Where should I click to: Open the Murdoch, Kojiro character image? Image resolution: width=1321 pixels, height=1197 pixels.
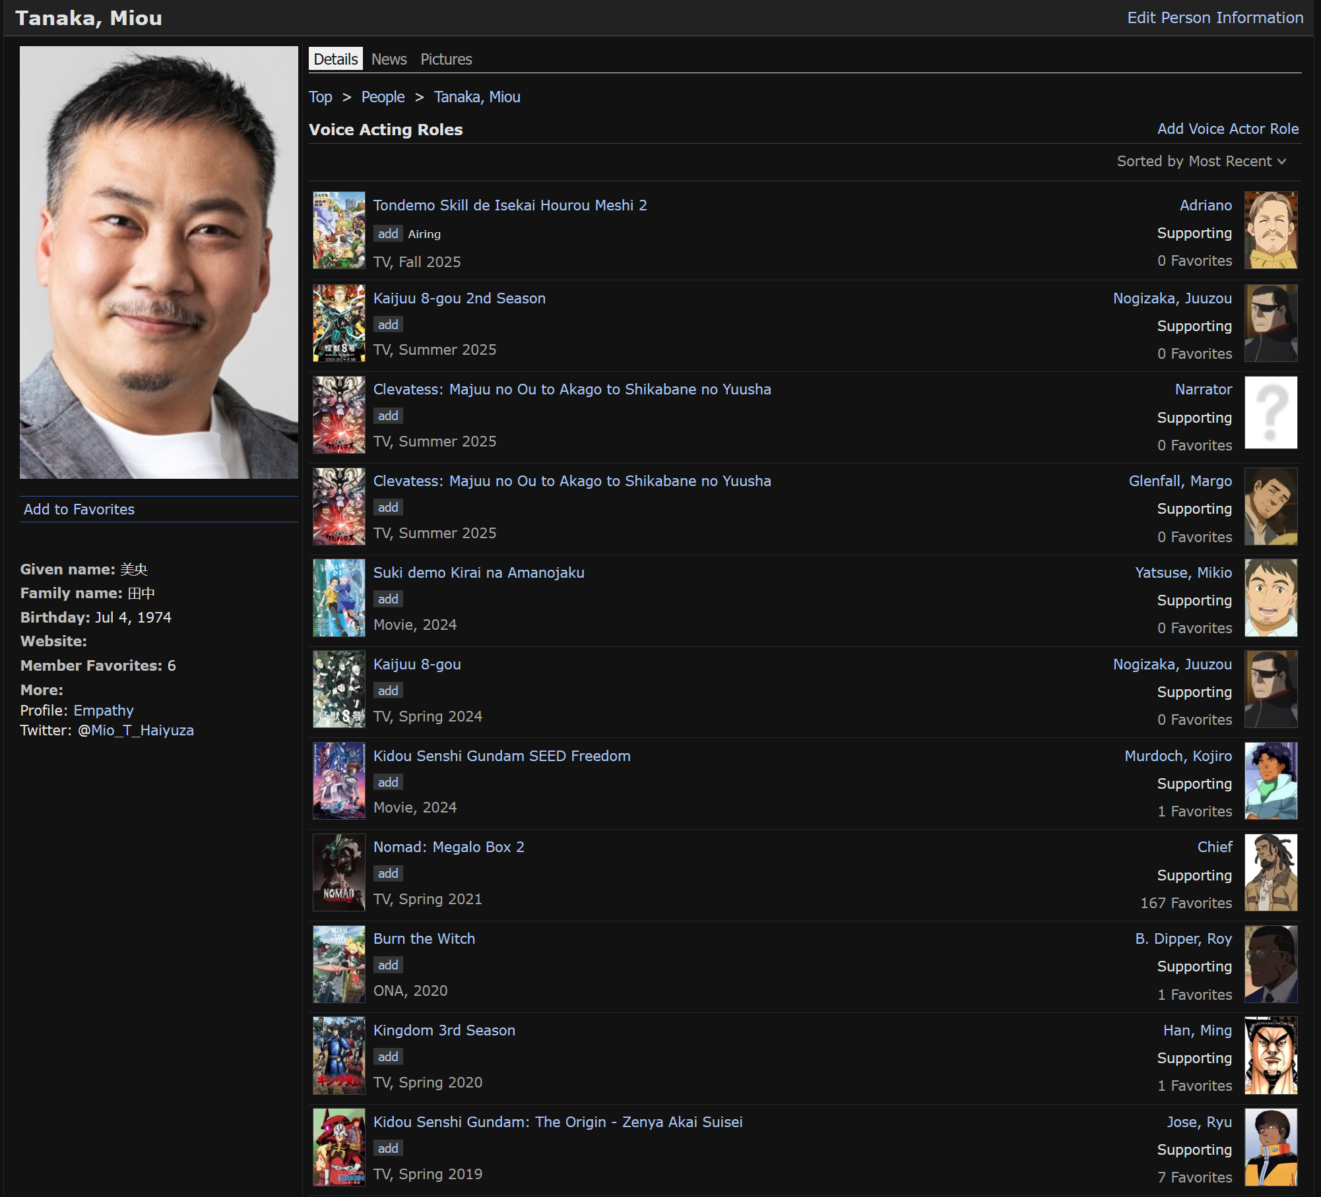1270,781
